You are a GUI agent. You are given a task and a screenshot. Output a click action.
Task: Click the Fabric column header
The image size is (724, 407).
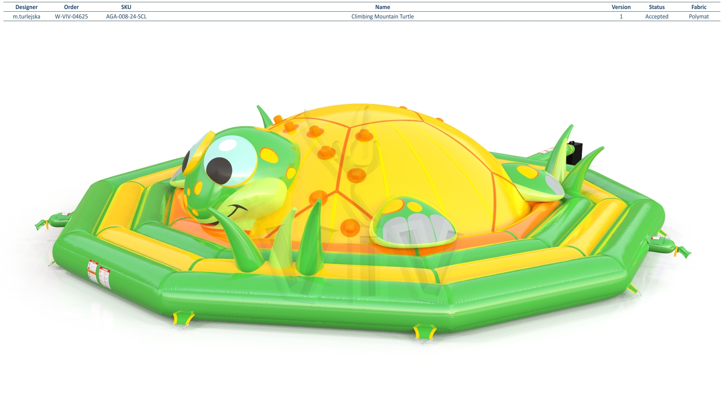click(699, 7)
